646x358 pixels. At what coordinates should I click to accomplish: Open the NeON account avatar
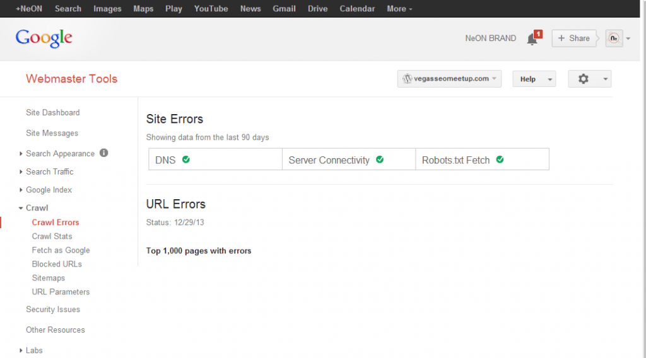614,38
